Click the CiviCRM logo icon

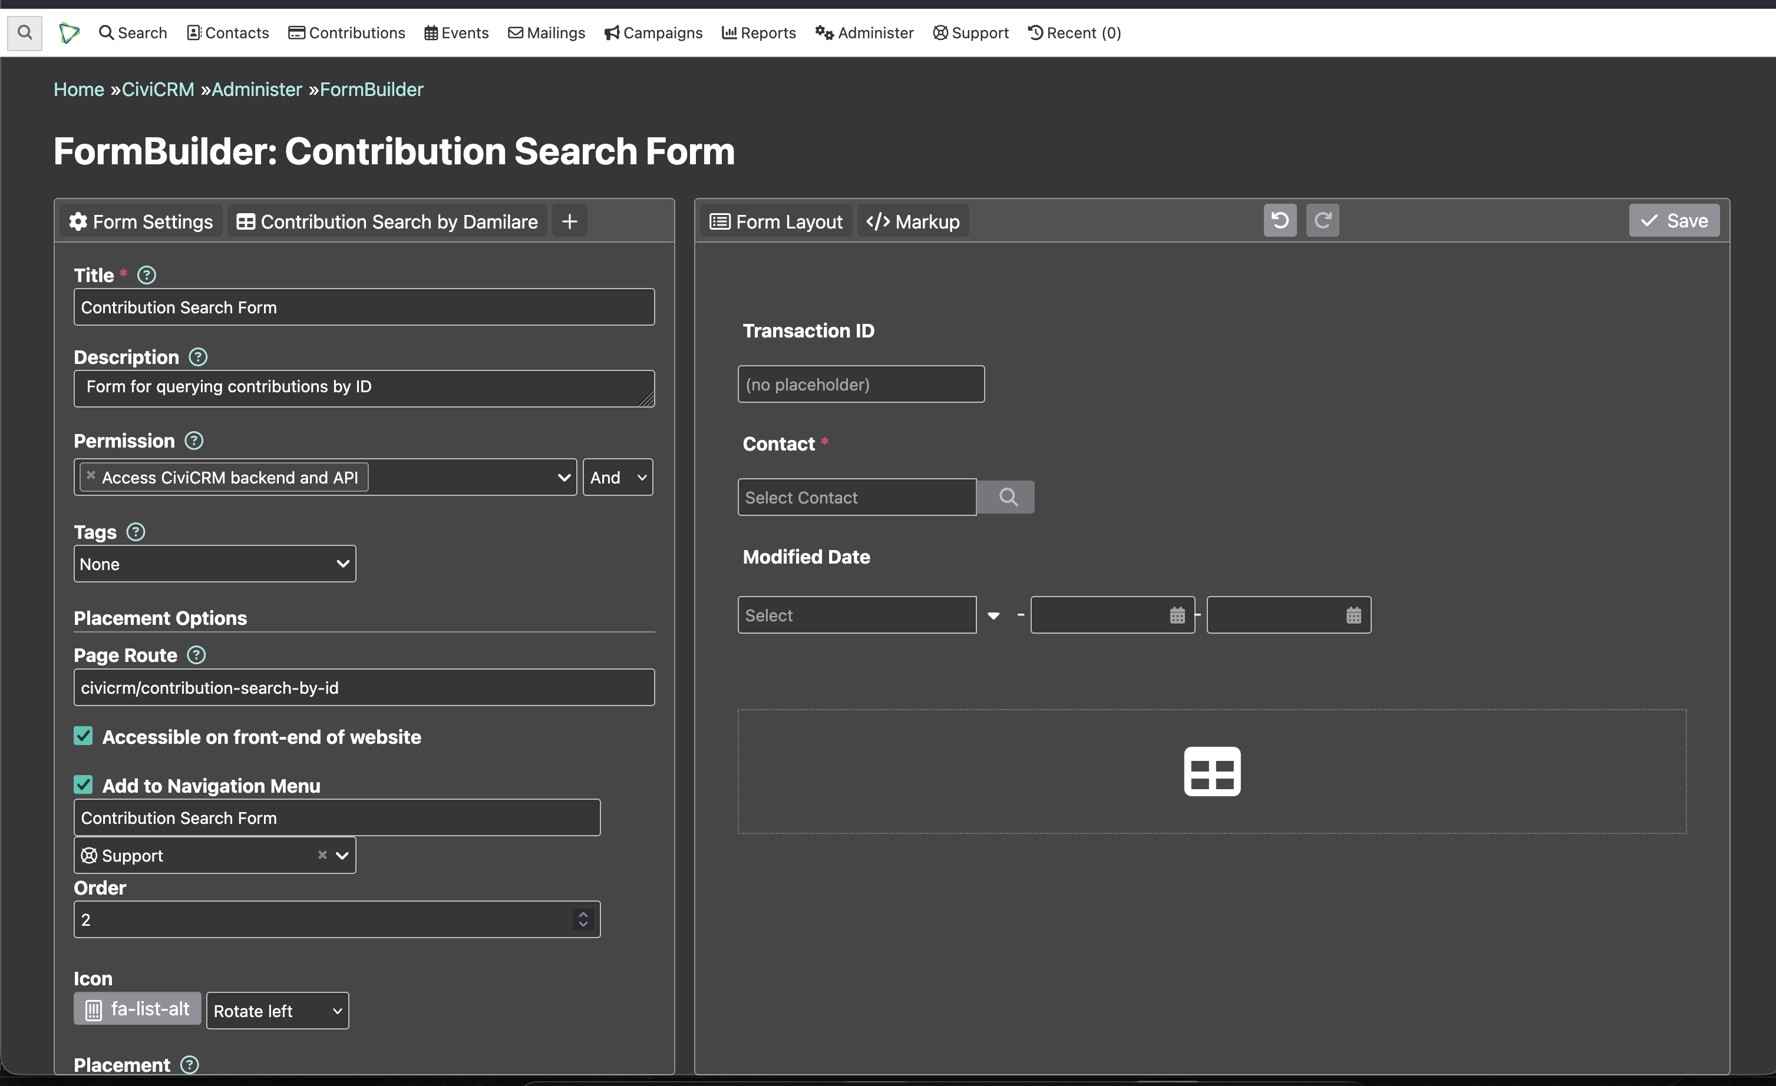(x=69, y=33)
